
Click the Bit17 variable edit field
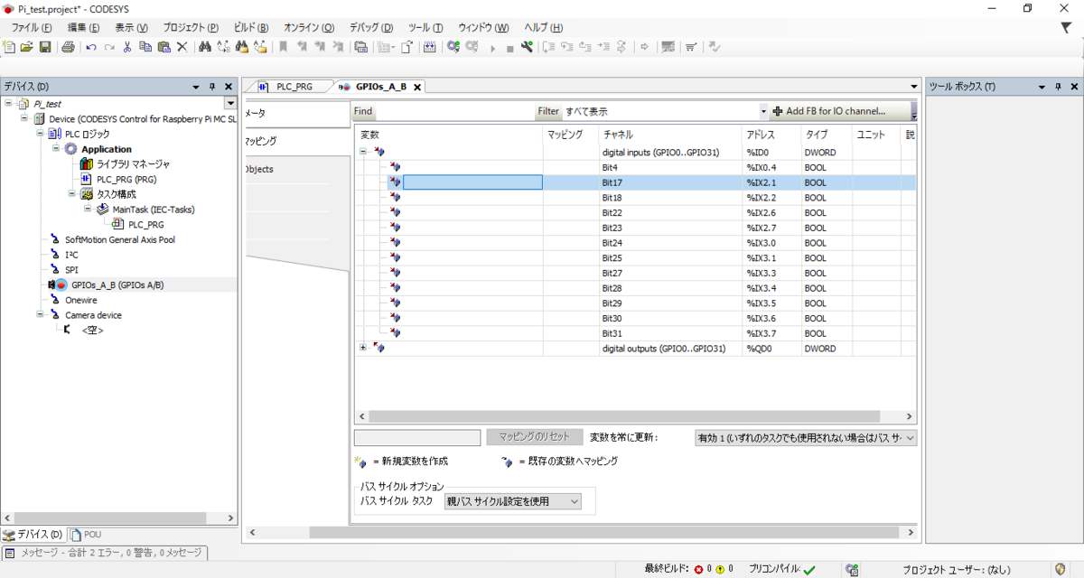[x=472, y=182]
